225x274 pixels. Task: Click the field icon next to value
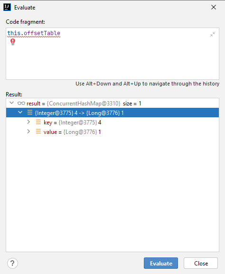click(x=38, y=131)
